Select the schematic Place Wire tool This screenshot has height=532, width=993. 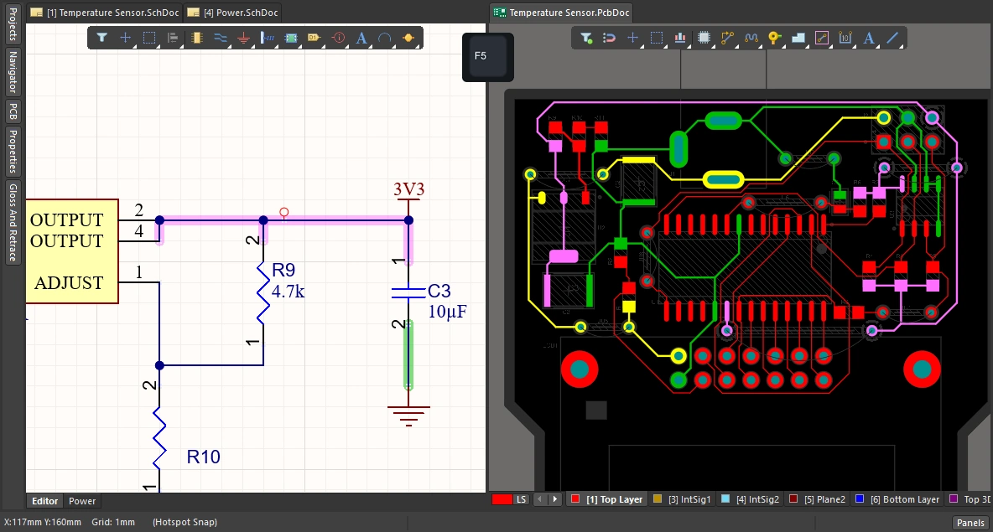coord(220,38)
